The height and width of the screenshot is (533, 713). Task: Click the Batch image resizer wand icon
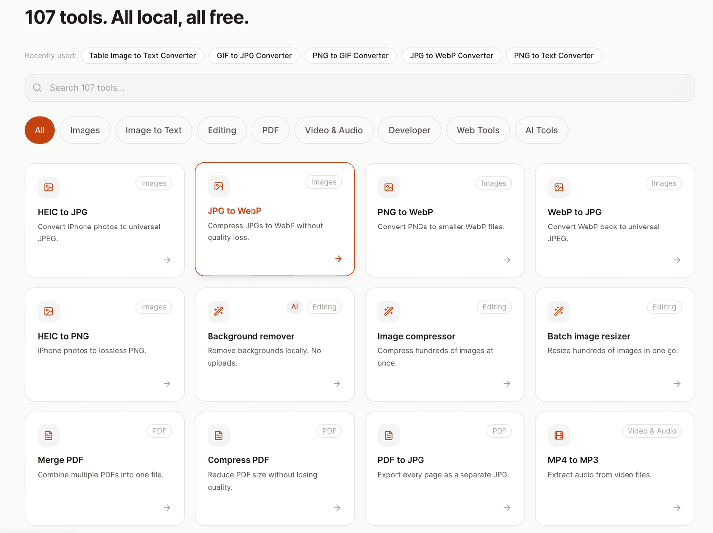(559, 311)
